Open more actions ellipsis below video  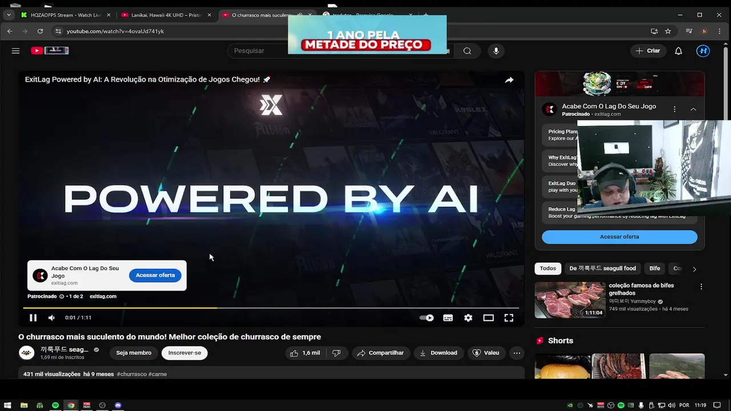pyautogui.click(x=516, y=353)
